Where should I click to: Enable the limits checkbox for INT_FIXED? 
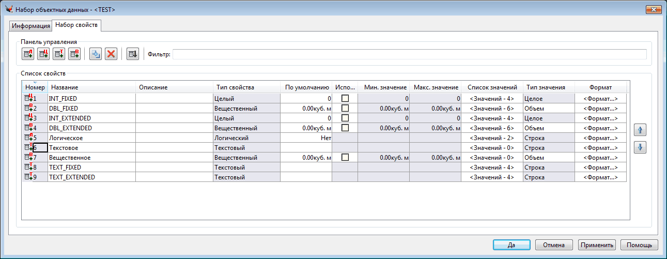coord(345,98)
